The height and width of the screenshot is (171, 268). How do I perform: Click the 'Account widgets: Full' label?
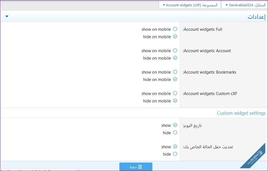203,29
